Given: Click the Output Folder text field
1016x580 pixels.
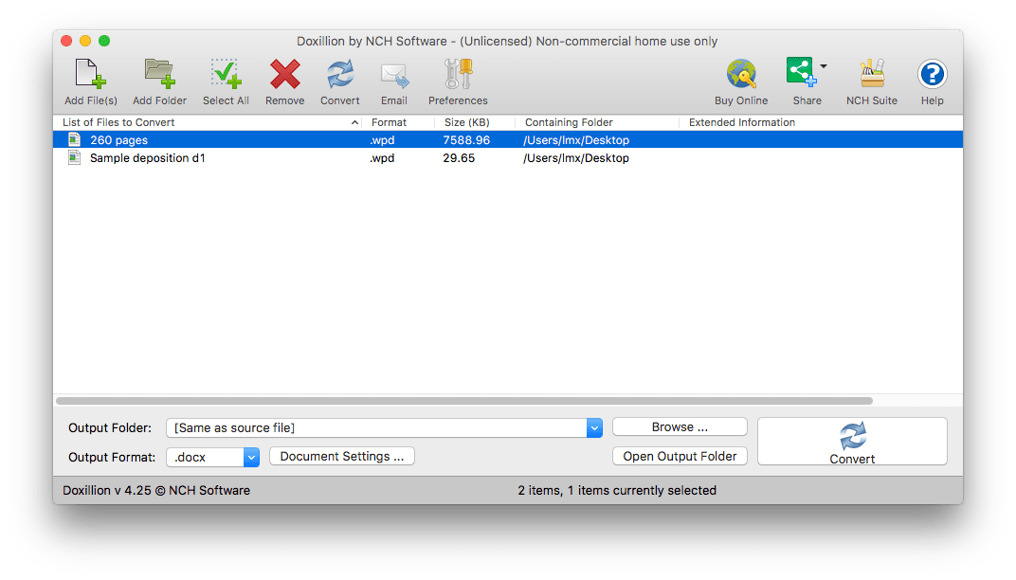Looking at the screenshot, I should pos(376,427).
